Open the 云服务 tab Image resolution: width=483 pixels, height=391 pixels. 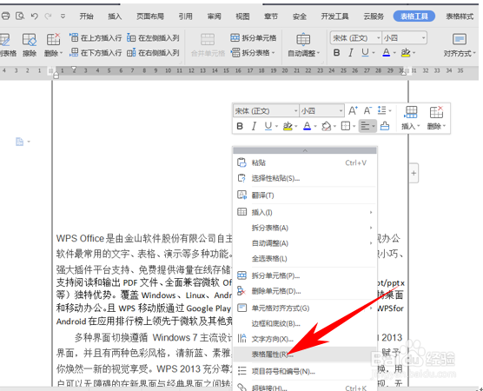[374, 17]
